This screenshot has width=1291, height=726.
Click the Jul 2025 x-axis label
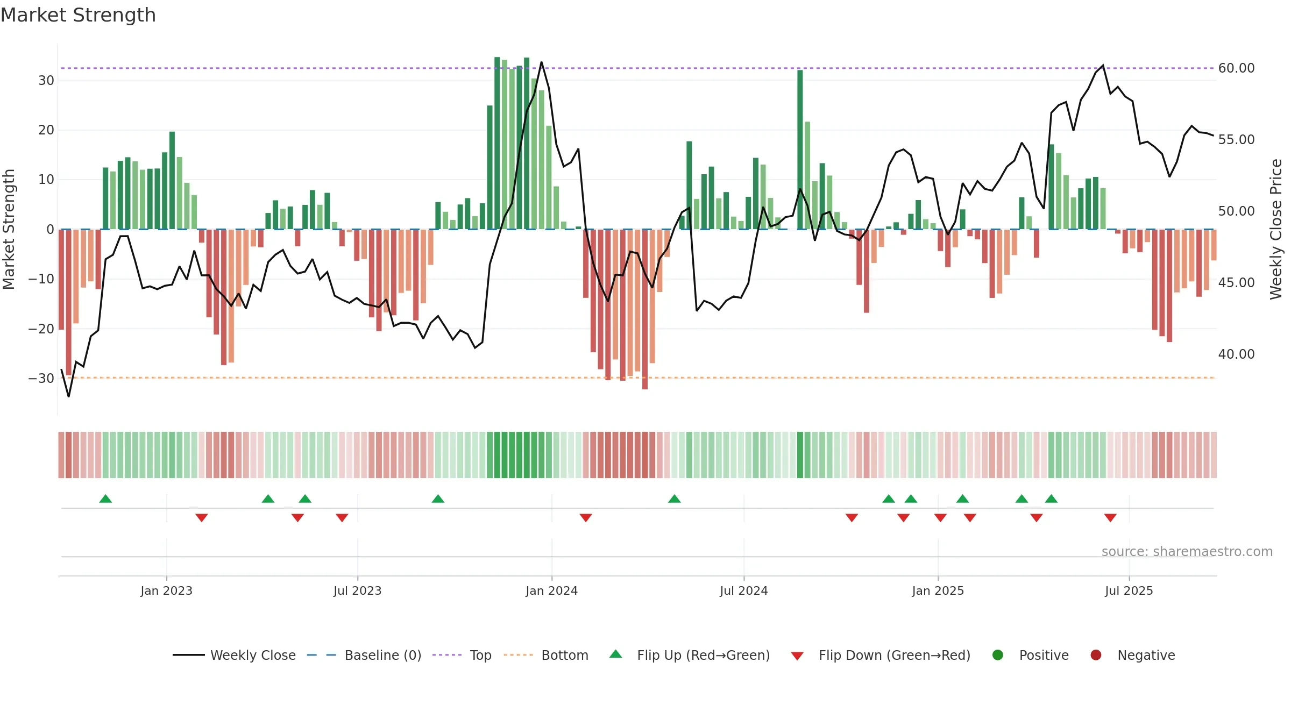tap(1129, 590)
